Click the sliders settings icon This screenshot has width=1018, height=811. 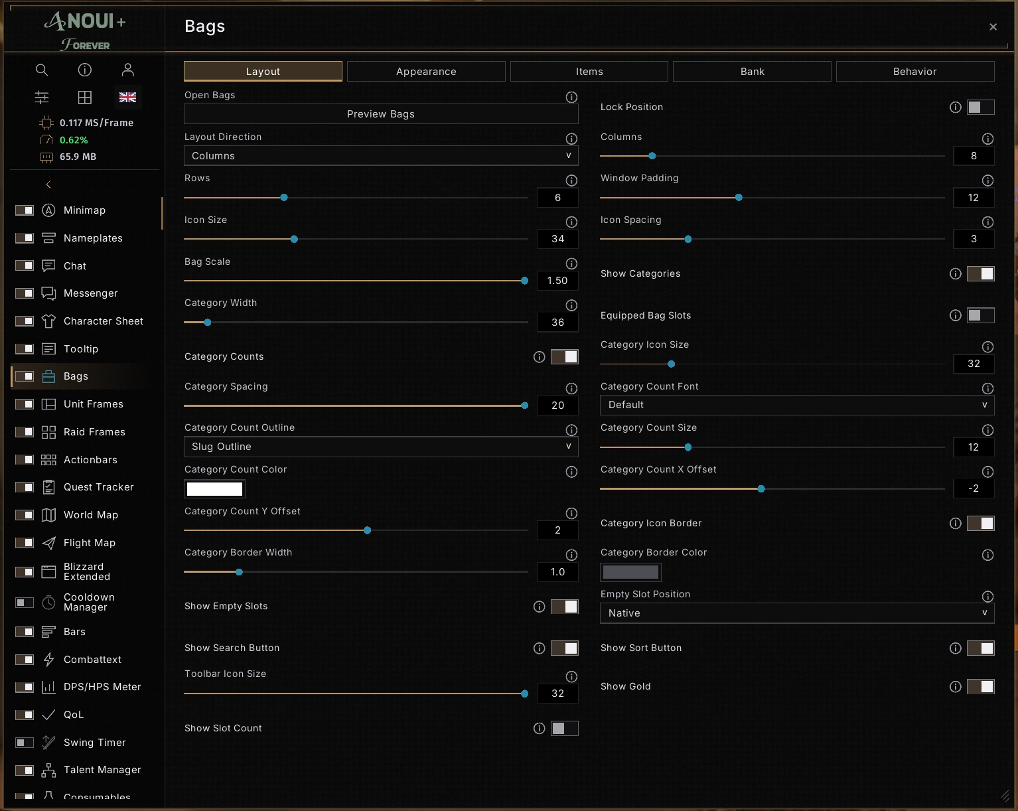pos(42,98)
